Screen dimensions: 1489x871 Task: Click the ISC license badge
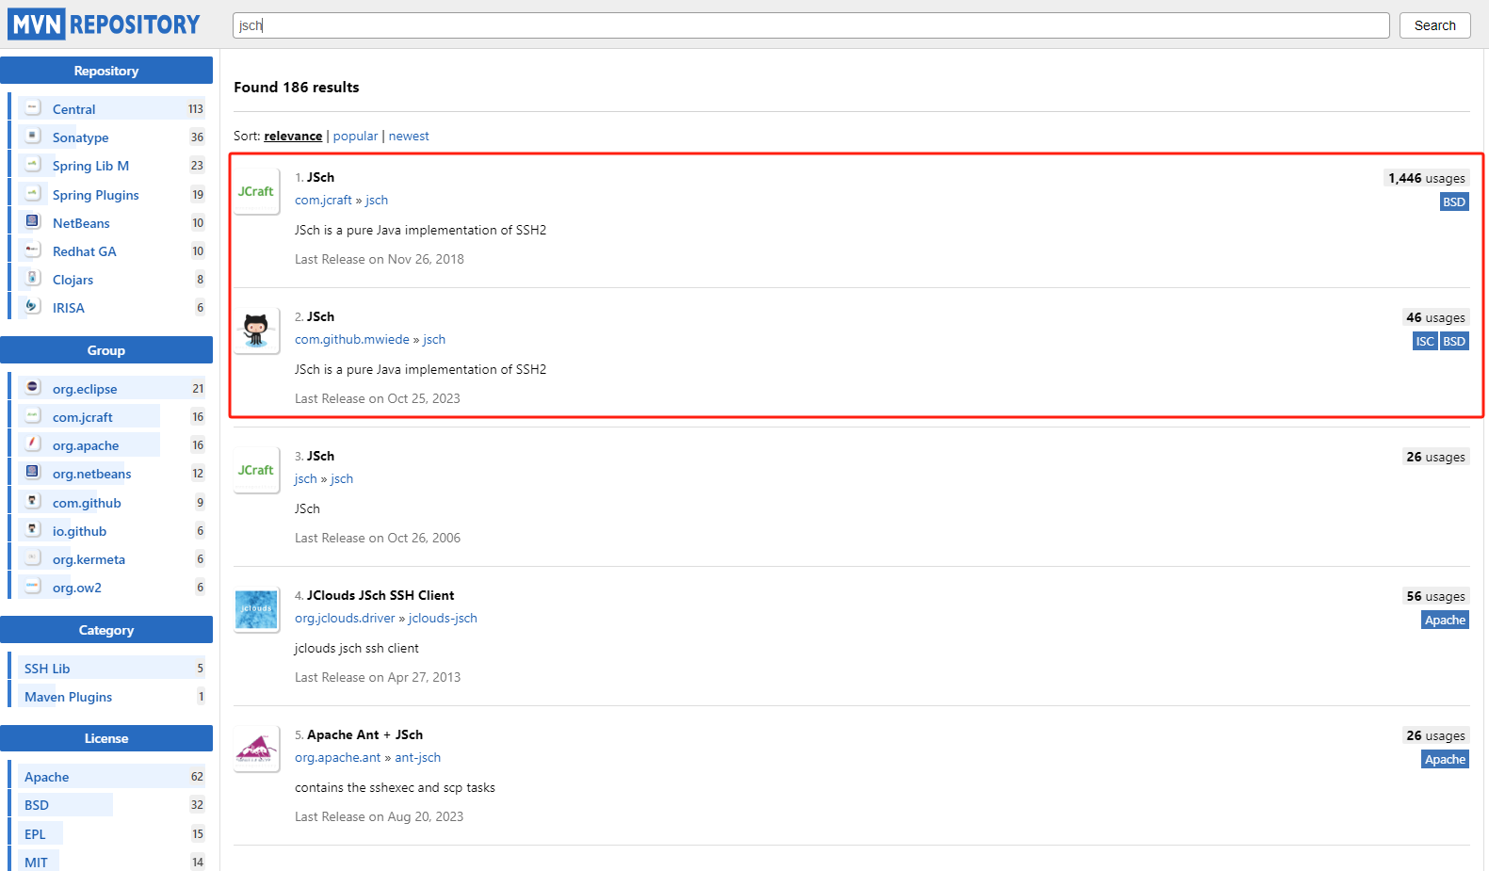pyautogui.click(x=1425, y=342)
